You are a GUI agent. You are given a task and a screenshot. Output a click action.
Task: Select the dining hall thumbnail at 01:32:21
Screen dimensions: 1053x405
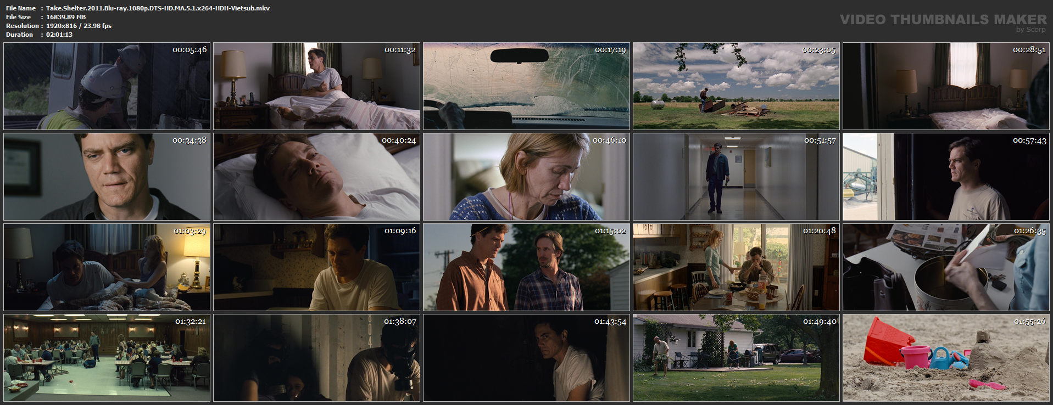pyautogui.click(x=107, y=358)
